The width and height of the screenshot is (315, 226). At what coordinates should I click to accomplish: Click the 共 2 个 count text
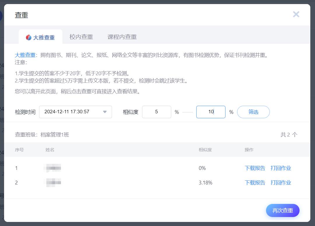coord(289,134)
